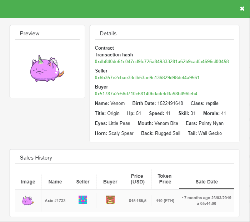Screen dimensions: 250x222
Task: Select the 110 (ETH) token price cell
Action: (x=165, y=201)
